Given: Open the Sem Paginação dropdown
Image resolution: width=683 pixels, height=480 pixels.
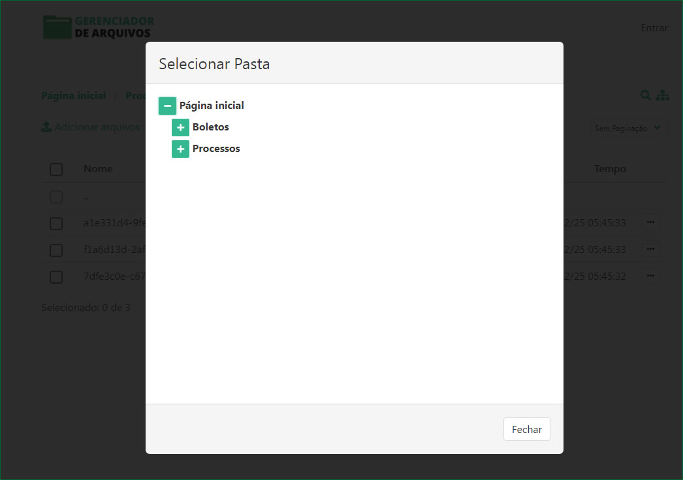Looking at the screenshot, I should [x=628, y=128].
